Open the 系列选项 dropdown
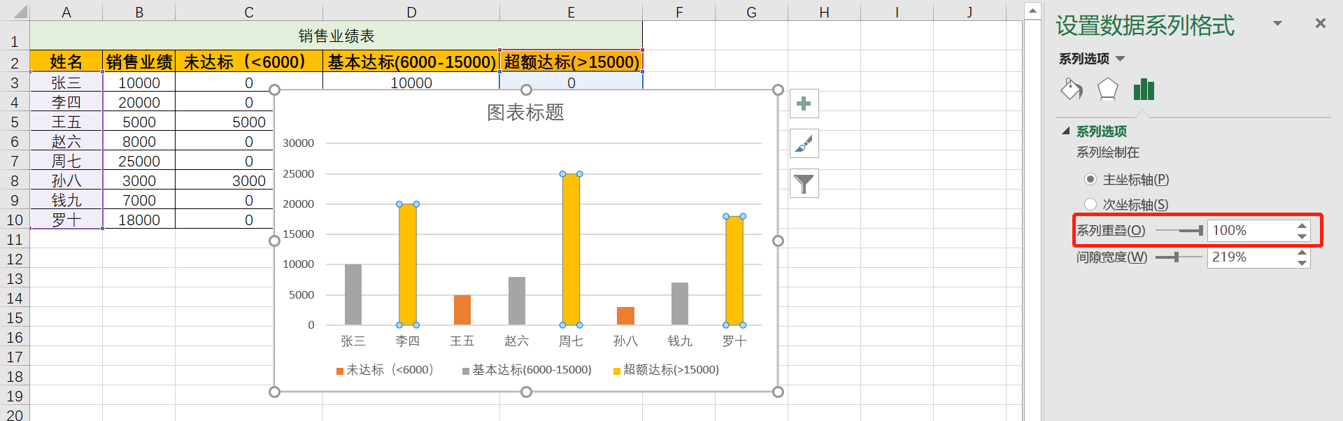The height and width of the screenshot is (421, 1343). pyautogui.click(x=1120, y=59)
